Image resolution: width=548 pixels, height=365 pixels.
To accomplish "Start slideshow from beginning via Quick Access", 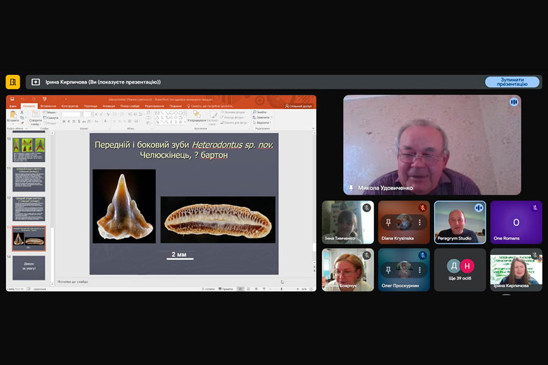I will pyautogui.click(x=44, y=99).
